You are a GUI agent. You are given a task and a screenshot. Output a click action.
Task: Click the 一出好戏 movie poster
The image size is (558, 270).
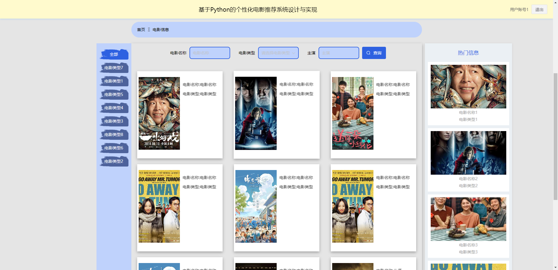click(159, 113)
